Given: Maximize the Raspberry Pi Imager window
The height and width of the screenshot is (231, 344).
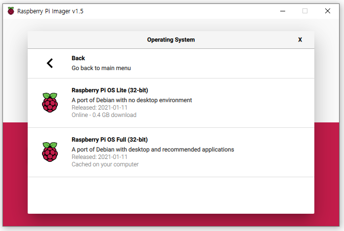Looking at the screenshot, I should click(305, 11).
